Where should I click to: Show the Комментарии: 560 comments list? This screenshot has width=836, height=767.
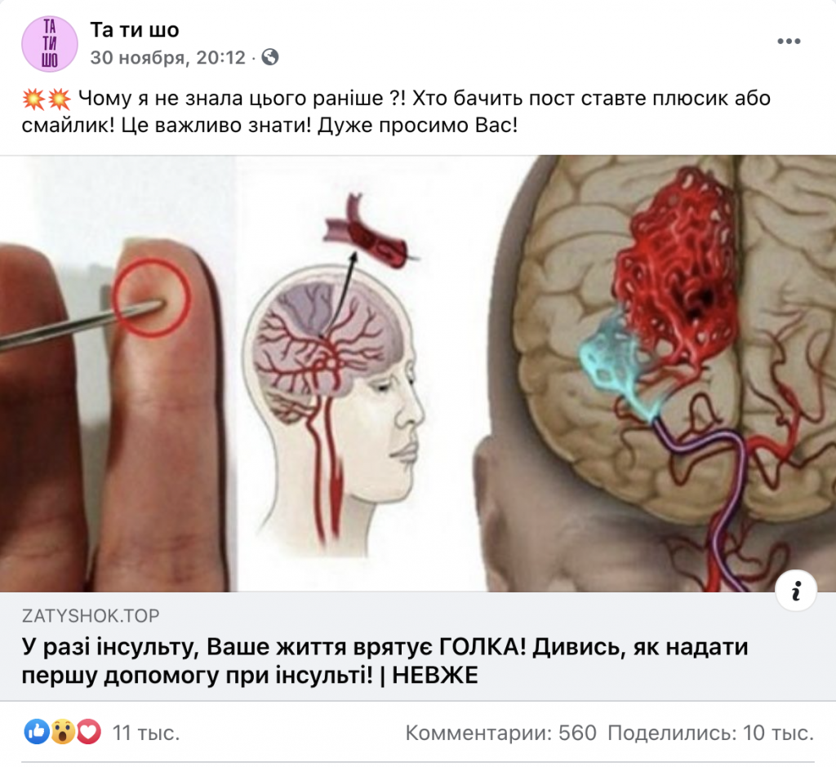pos(500,733)
